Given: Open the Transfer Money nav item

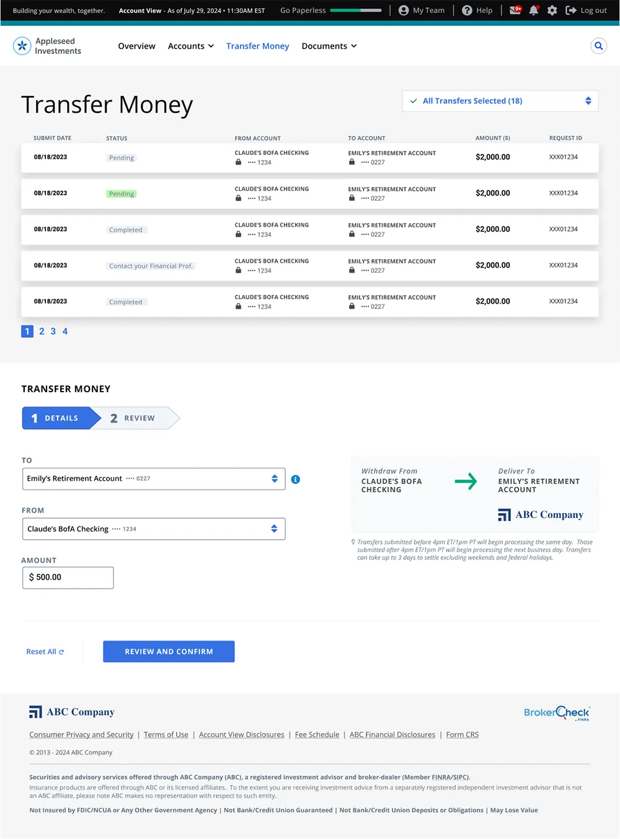Looking at the screenshot, I should pos(258,46).
